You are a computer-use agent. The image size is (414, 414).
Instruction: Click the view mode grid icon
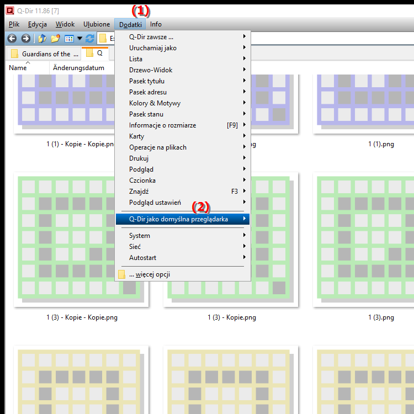tap(69, 39)
